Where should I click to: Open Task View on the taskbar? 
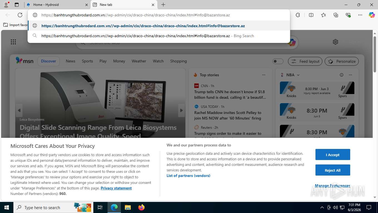click(100, 207)
